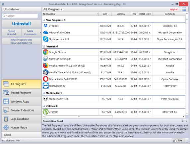Focus the Search input field
This screenshot has width=190, height=145.
click(x=22, y=16)
